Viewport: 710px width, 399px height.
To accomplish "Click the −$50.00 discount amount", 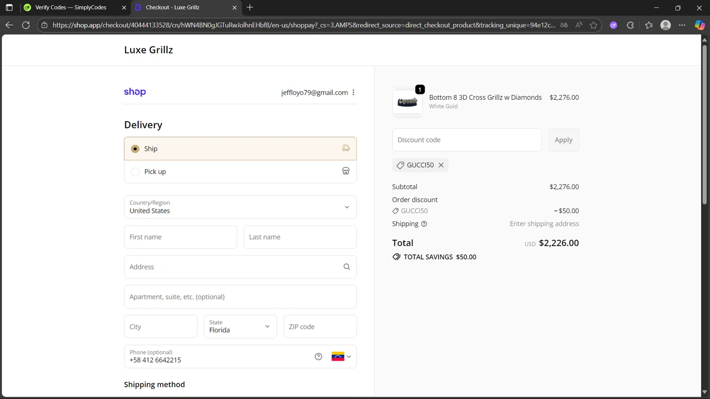I will point(566,211).
